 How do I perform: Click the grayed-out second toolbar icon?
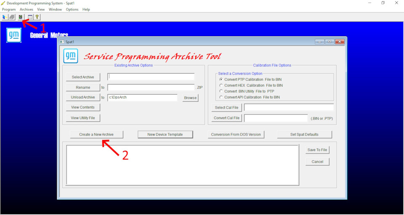[12, 17]
